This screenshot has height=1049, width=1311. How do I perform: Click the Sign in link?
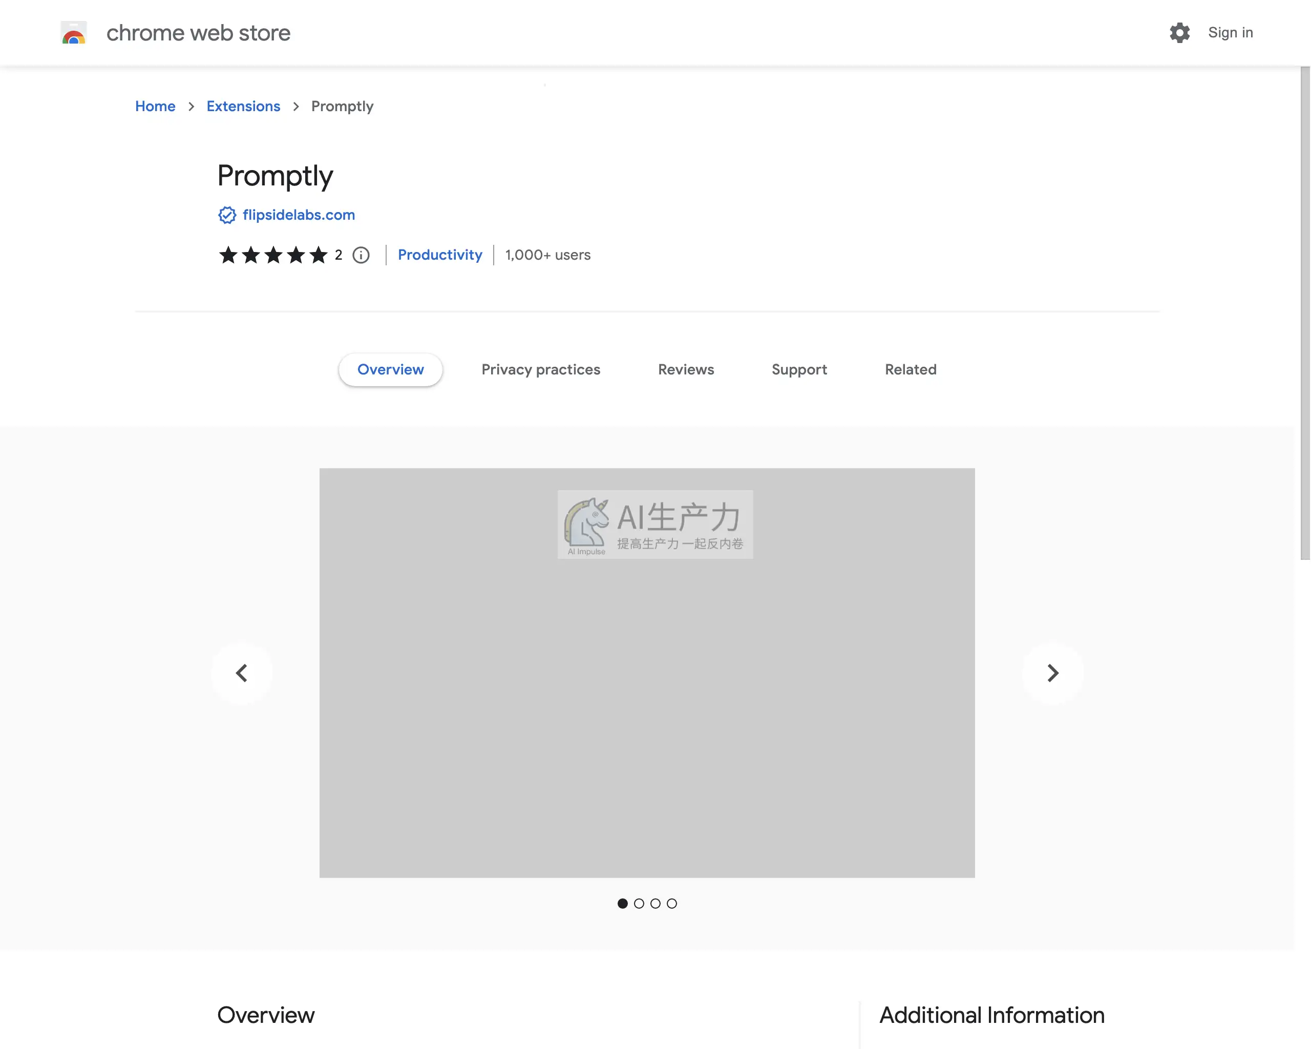point(1230,33)
